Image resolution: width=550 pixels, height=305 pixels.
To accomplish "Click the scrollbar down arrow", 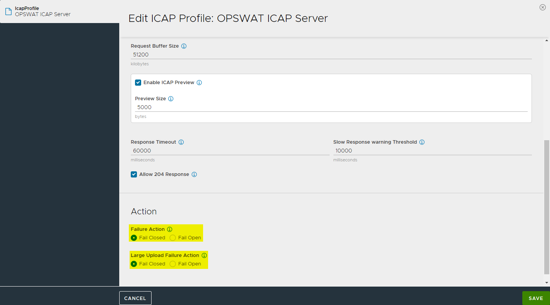I will click(x=547, y=283).
